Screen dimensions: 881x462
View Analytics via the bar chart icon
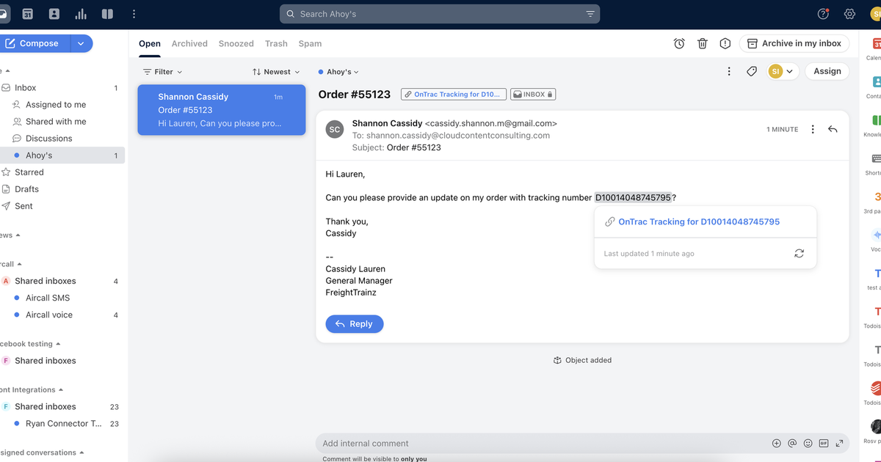pyautogui.click(x=81, y=13)
